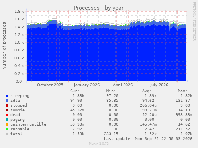Screen dimensions: 198x148
Task: Click the 'October 2025' x-axis label
Action: [x=50, y=85]
